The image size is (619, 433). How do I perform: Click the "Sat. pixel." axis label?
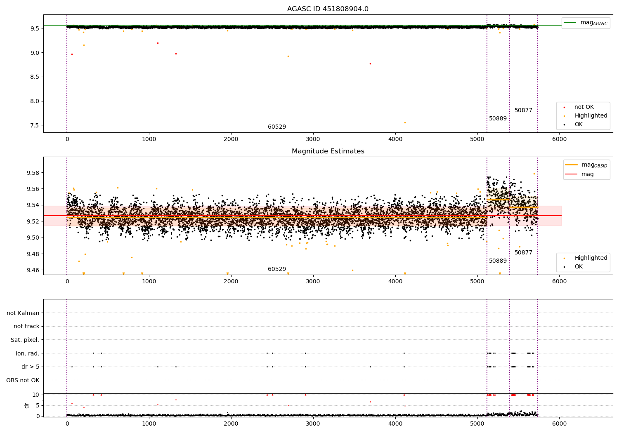point(25,340)
